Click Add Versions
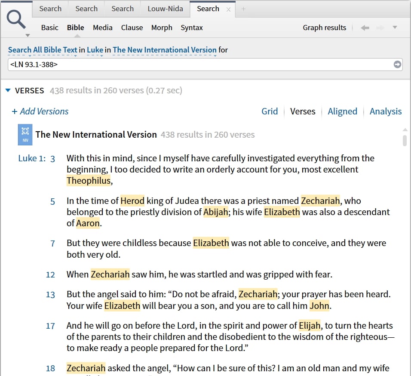Image resolution: width=411 pixels, height=376 pixels. pos(40,111)
